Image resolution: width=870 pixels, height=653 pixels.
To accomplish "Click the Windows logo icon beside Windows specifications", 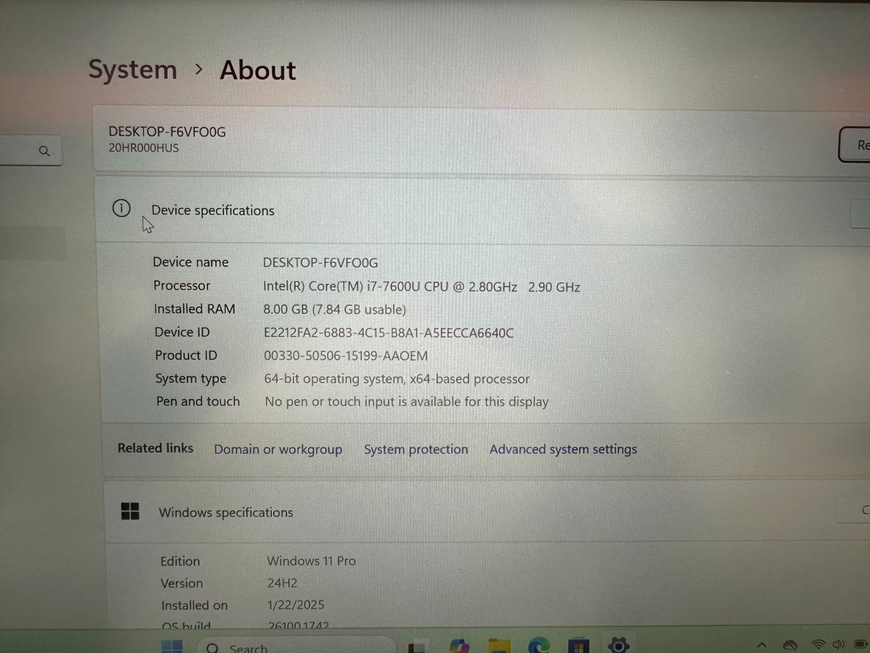I will (x=130, y=511).
